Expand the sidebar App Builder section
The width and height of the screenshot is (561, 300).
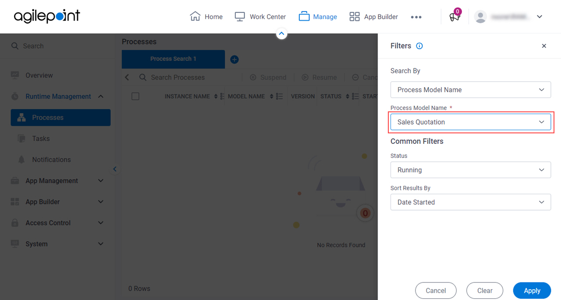tap(101, 202)
